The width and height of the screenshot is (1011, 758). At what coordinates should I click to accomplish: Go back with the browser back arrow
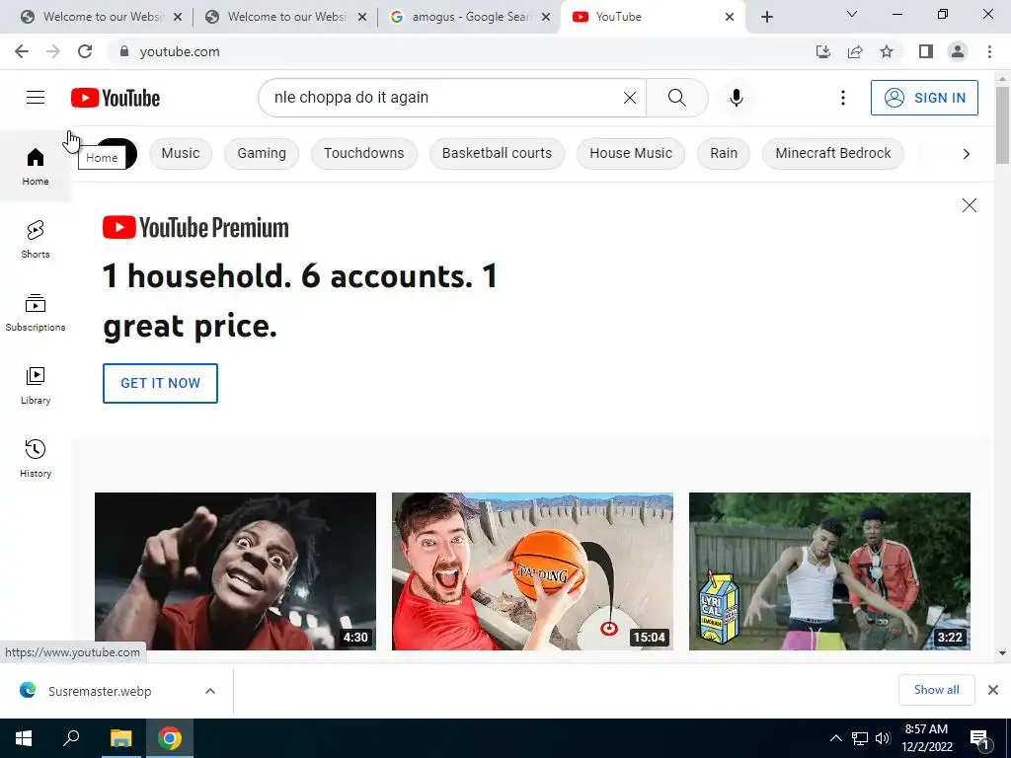(x=22, y=51)
